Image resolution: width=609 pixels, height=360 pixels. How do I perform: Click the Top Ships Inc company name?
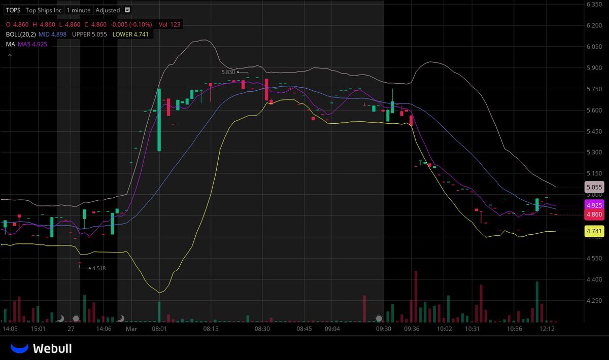pyautogui.click(x=43, y=10)
